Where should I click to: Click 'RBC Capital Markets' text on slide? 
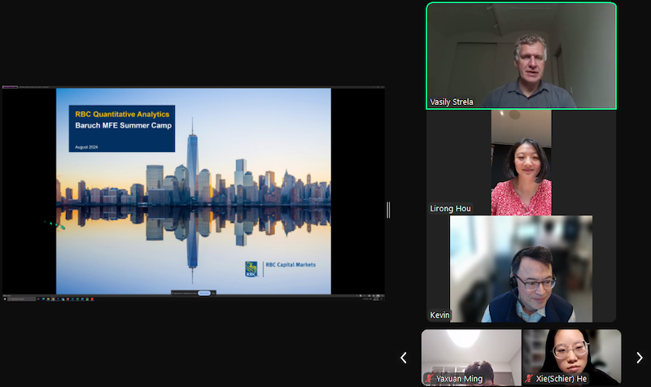pos(291,264)
